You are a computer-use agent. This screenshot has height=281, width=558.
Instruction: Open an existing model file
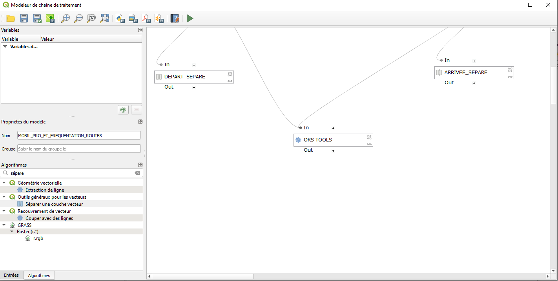click(x=11, y=18)
